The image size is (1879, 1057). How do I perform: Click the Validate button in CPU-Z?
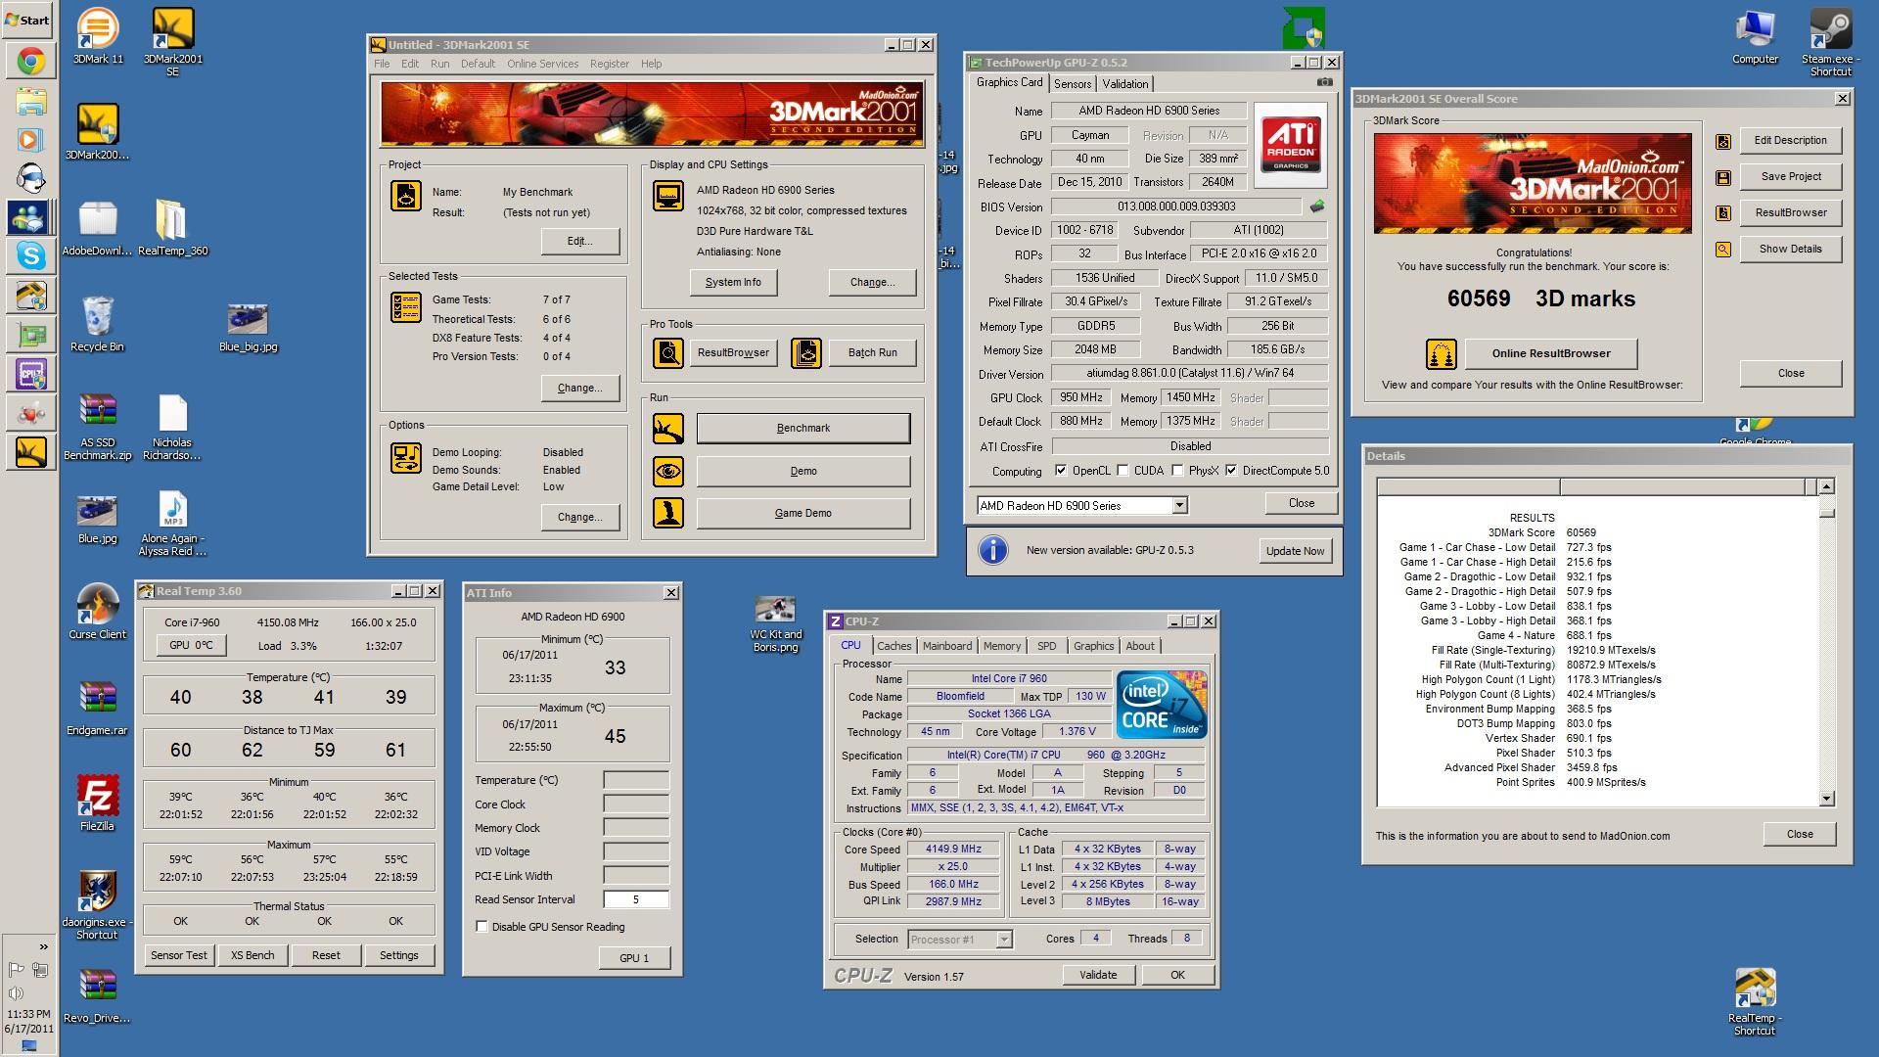(1098, 975)
